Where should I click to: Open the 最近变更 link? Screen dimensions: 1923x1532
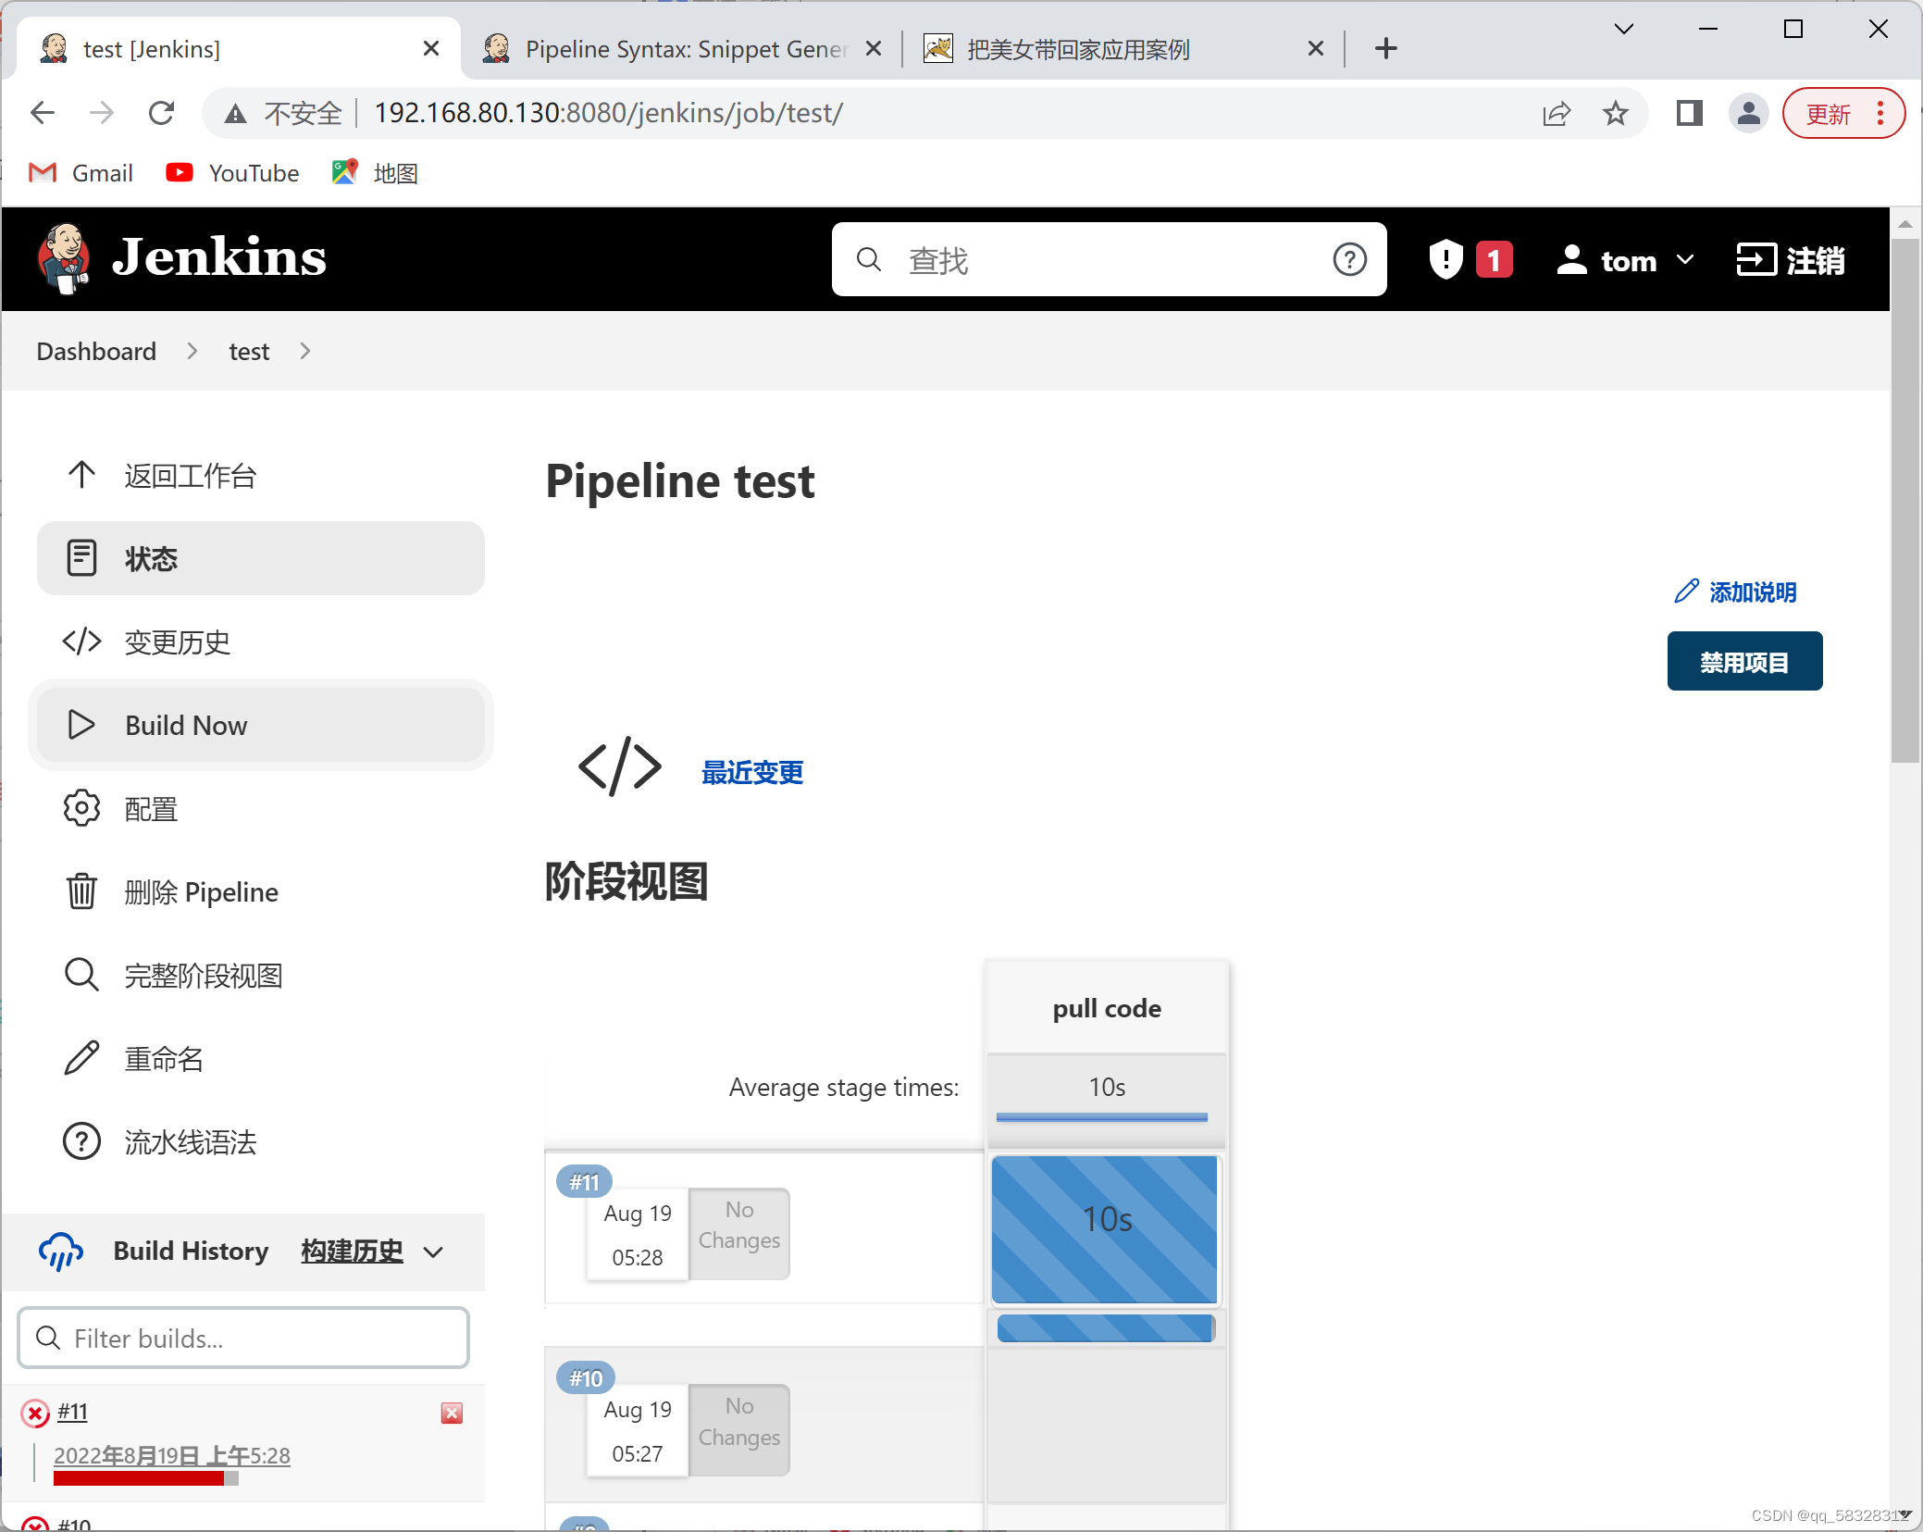pyautogui.click(x=751, y=772)
